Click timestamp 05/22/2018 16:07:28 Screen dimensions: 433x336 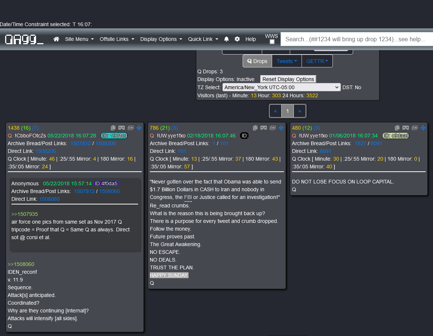pos(72,136)
